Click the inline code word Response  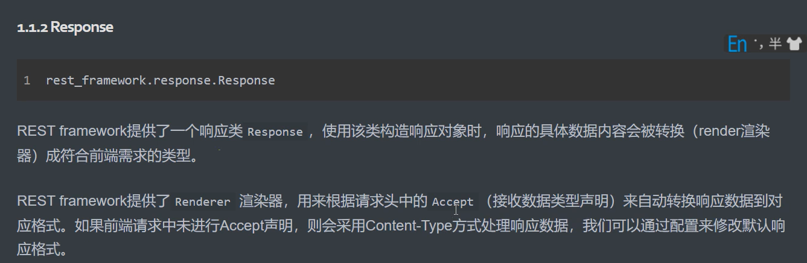coord(275,132)
